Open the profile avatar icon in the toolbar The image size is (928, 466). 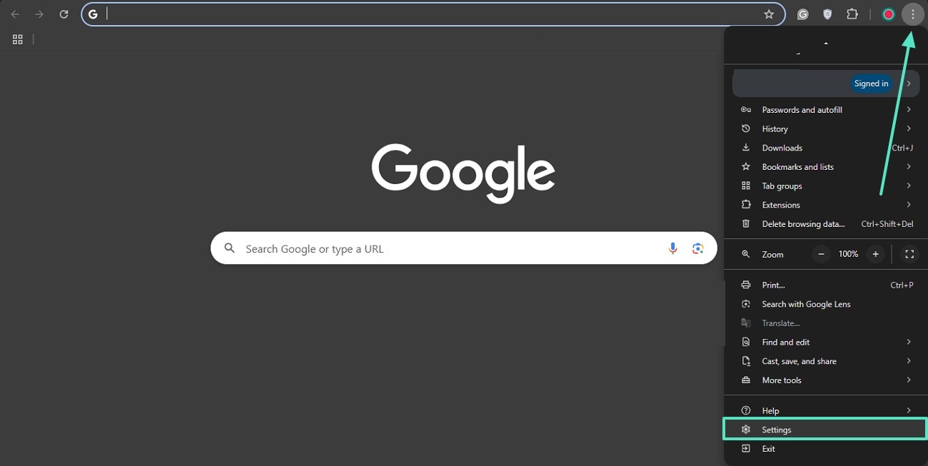pos(889,14)
